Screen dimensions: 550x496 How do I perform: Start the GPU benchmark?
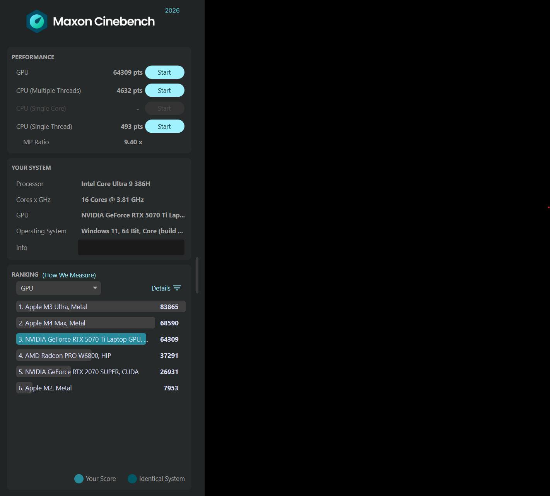pyautogui.click(x=165, y=72)
